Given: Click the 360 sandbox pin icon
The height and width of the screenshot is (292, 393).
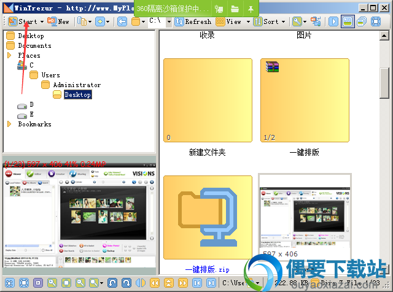Looking at the screenshot, I should 251,9.
